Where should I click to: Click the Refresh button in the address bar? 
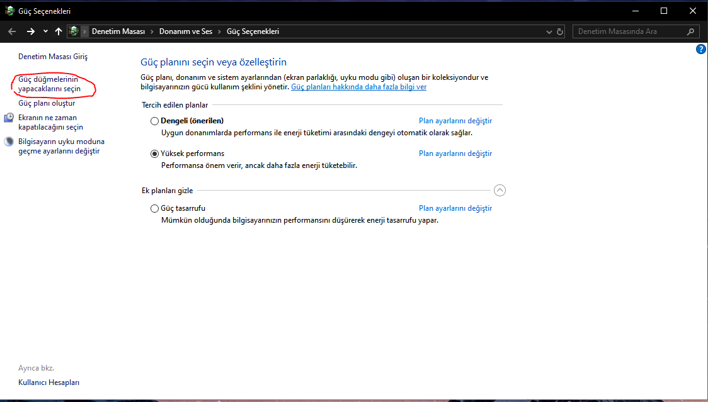click(560, 31)
